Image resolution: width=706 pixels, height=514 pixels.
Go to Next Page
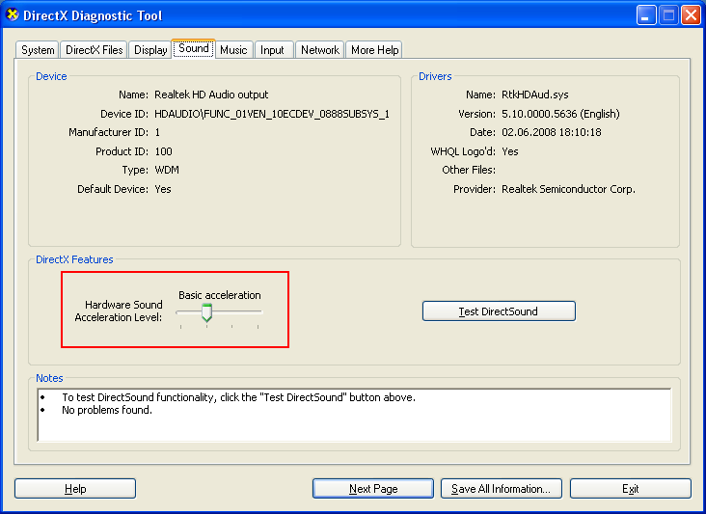click(373, 488)
